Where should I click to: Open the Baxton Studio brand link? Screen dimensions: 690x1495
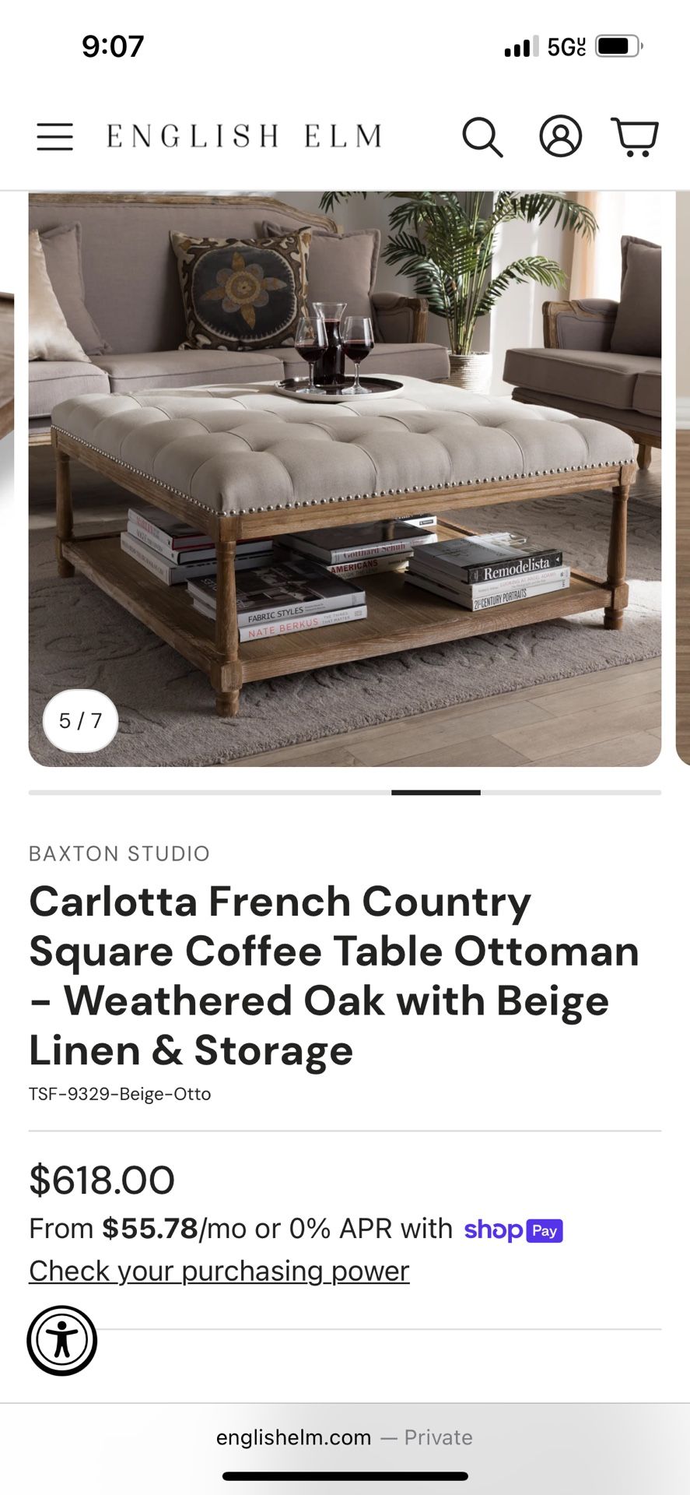pos(119,853)
